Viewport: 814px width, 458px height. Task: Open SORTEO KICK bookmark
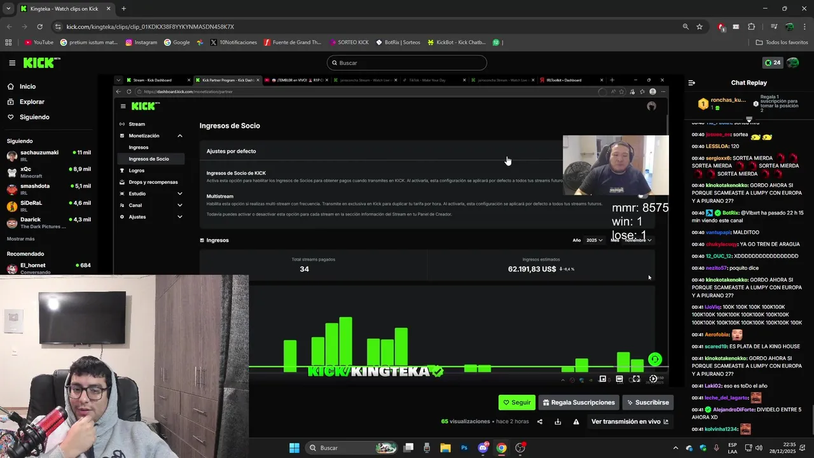click(349, 43)
